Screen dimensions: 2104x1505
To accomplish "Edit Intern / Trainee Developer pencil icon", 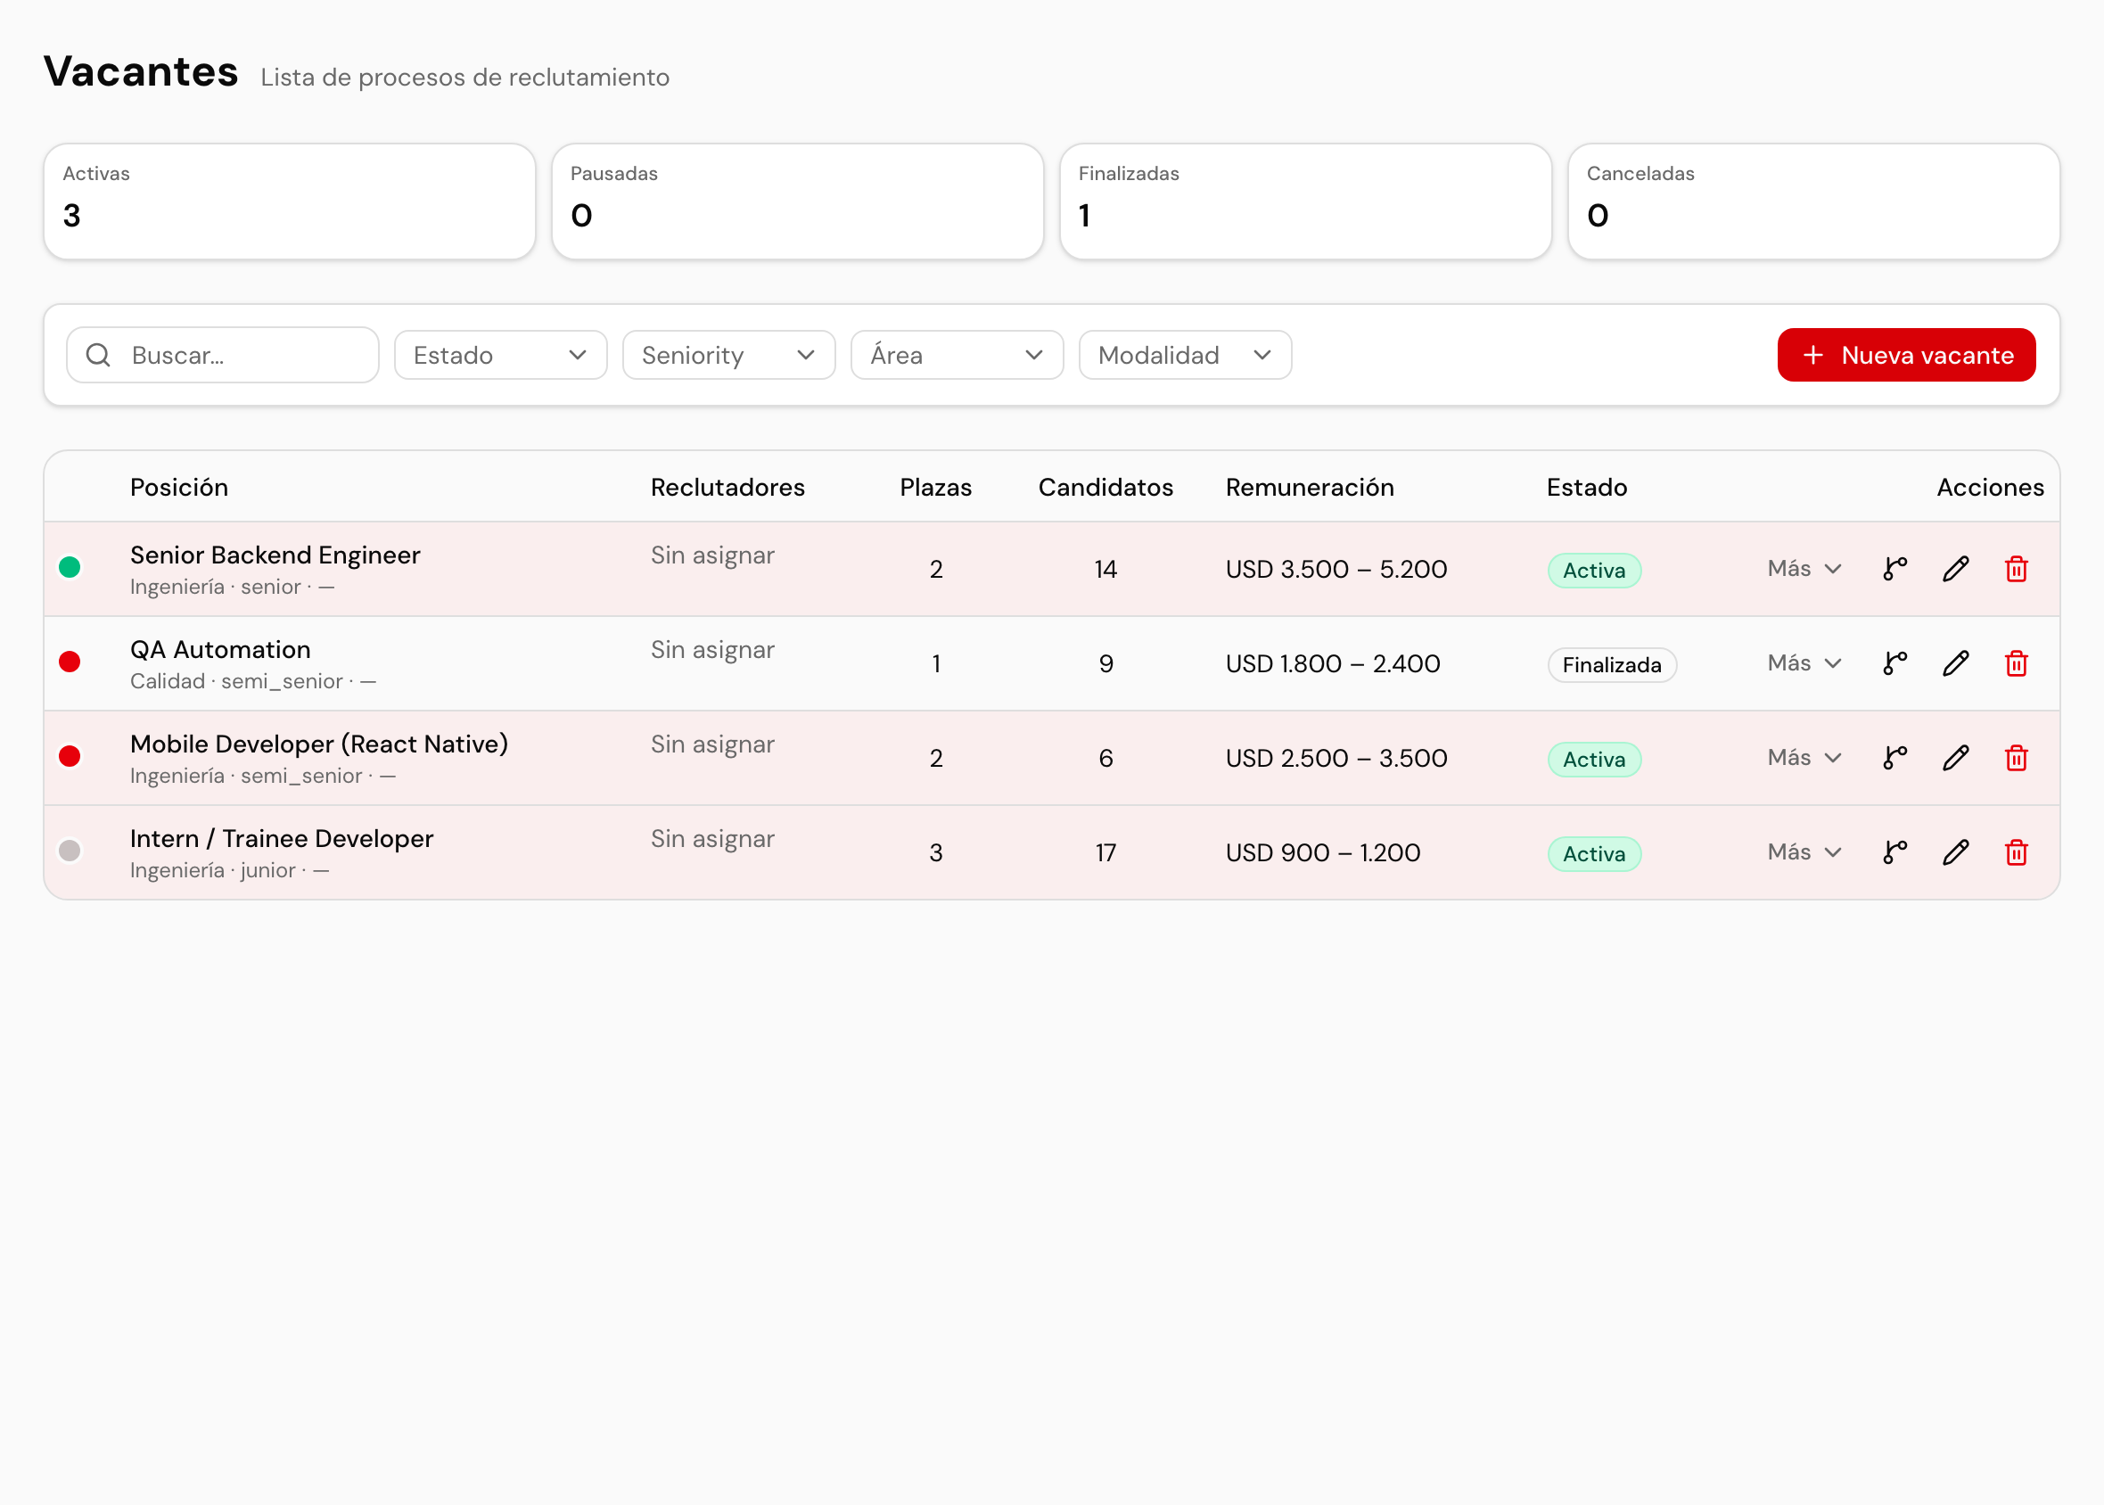I will [x=1956, y=852].
